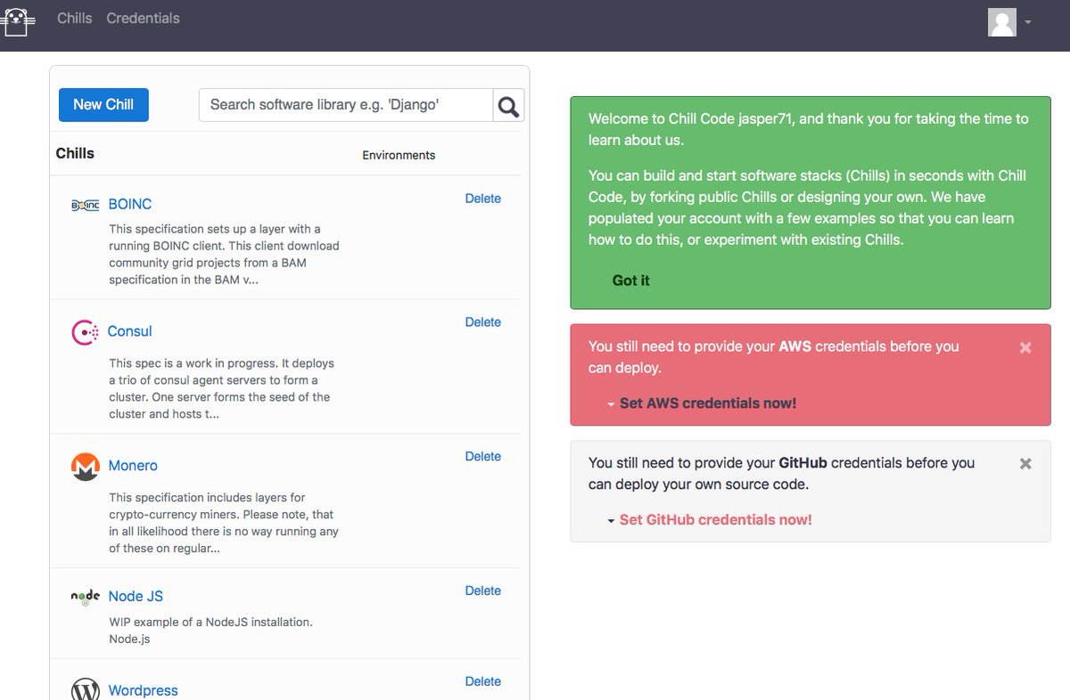Open the Wordpress chill link

[x=144, y=690]
